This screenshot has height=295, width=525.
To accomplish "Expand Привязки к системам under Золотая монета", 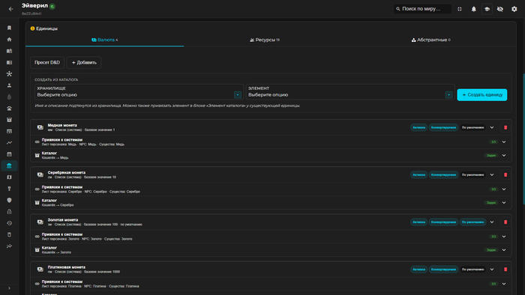I will [x=504, y=237].
